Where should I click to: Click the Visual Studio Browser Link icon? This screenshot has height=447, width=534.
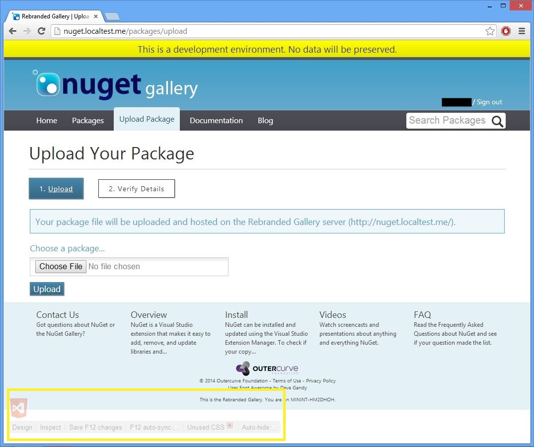(x=19, y=407)
